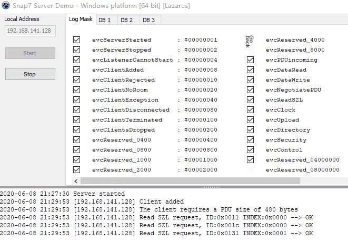This screenshot has height=242, width=348.
Task: Click the evcReserved_8000 label
Action: pyautogui.click(x=295, y=49)
